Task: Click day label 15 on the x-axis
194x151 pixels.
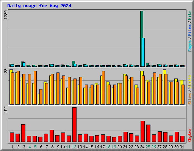Action: pos(91,147)
